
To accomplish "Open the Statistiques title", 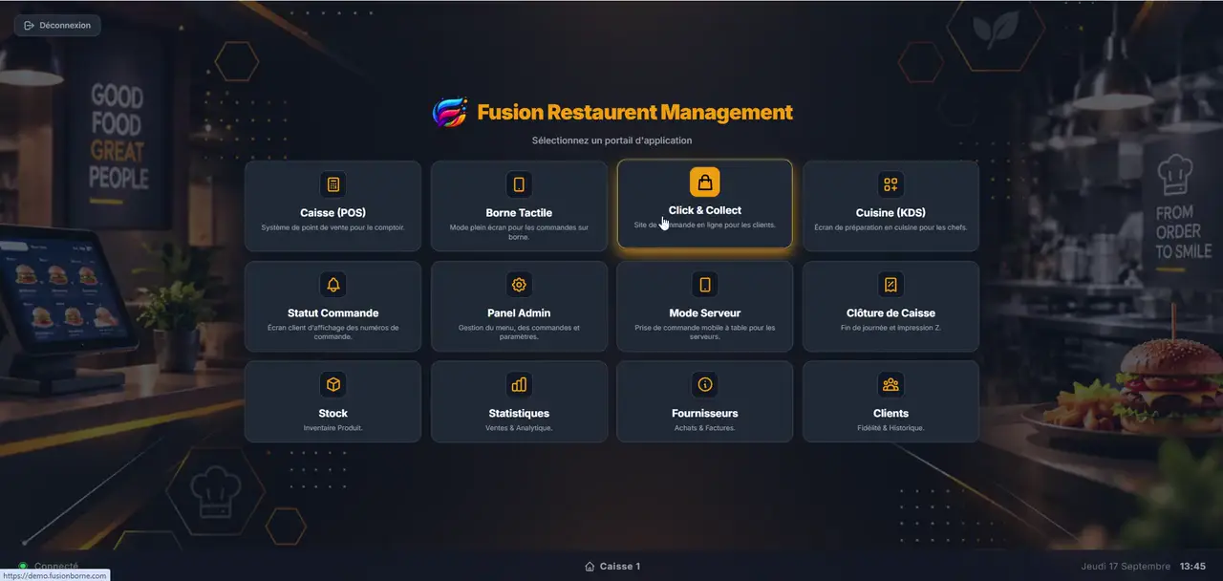I will (x=519, y=414).
